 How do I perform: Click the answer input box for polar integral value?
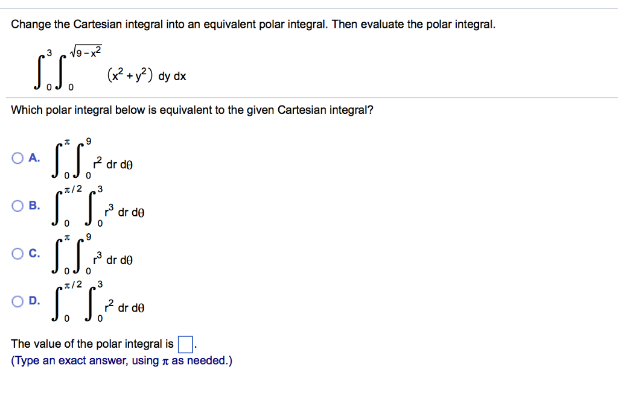tap(185, 344)
